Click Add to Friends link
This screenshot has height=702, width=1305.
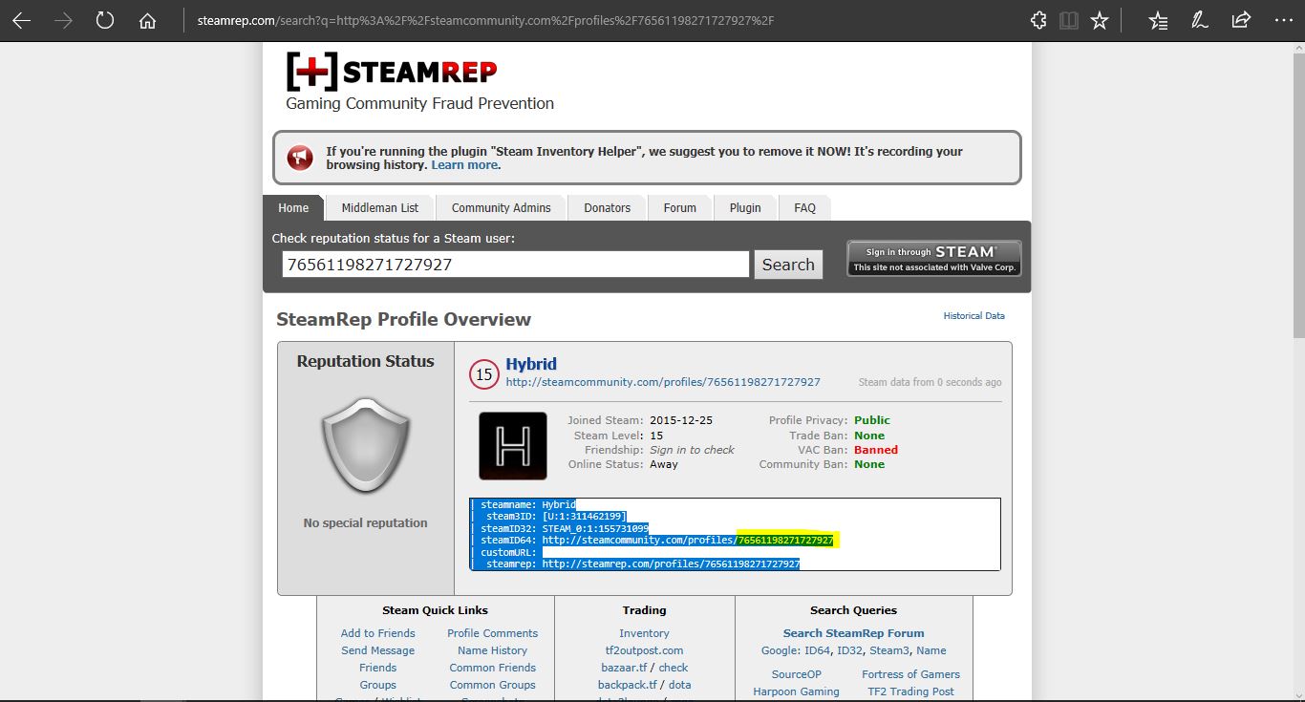(378, 633)
